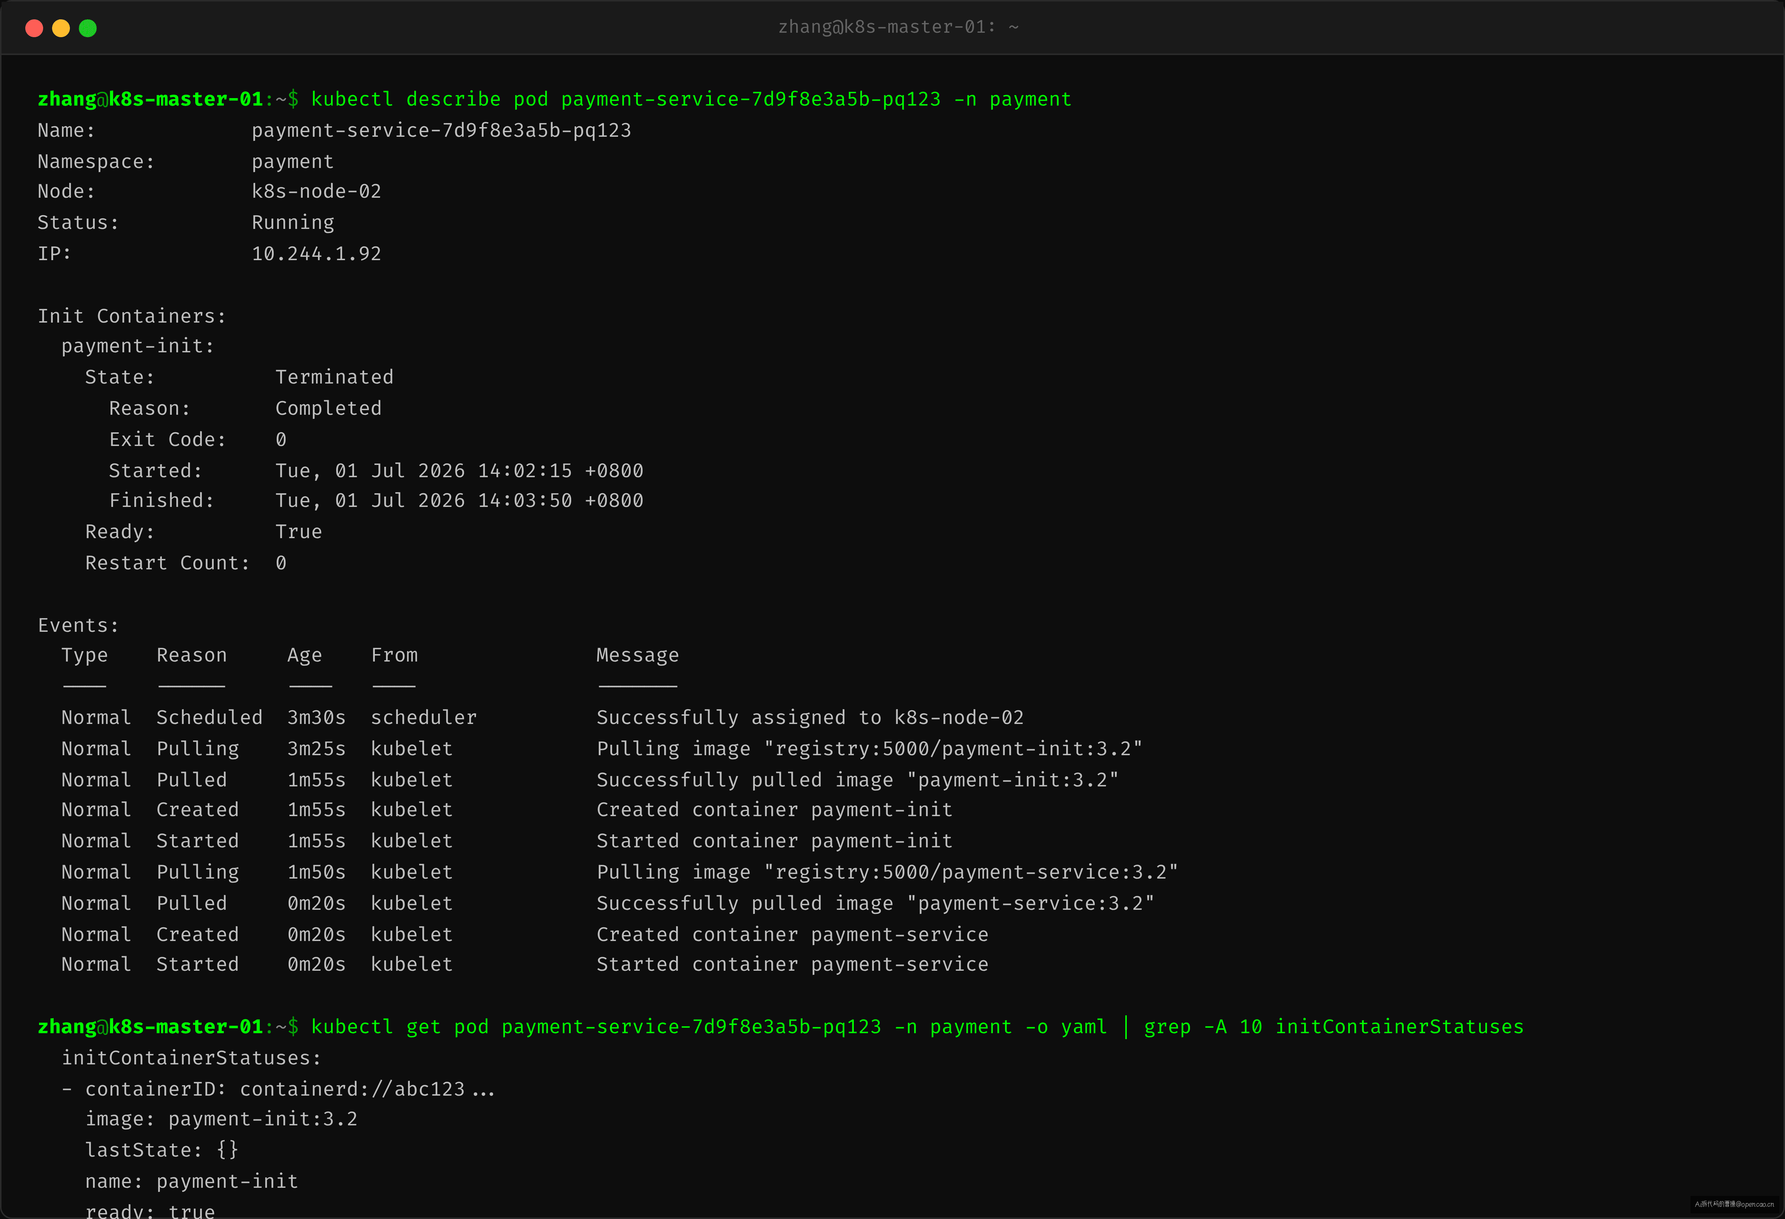This screenshot has height=1219, width=1785.
Task: Click the initContainerStatuses: output line
Action: 191,1058
